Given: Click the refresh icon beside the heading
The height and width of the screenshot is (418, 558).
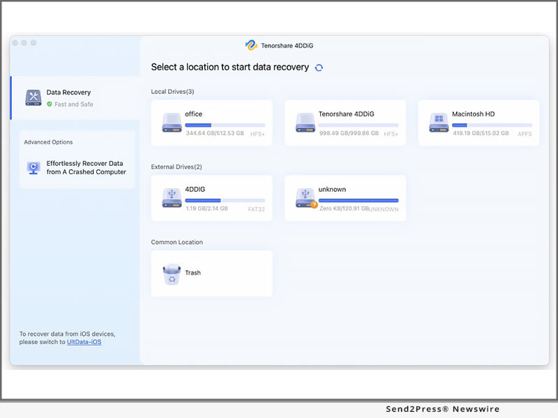Looking at the screenshot, I should (319, 68).
